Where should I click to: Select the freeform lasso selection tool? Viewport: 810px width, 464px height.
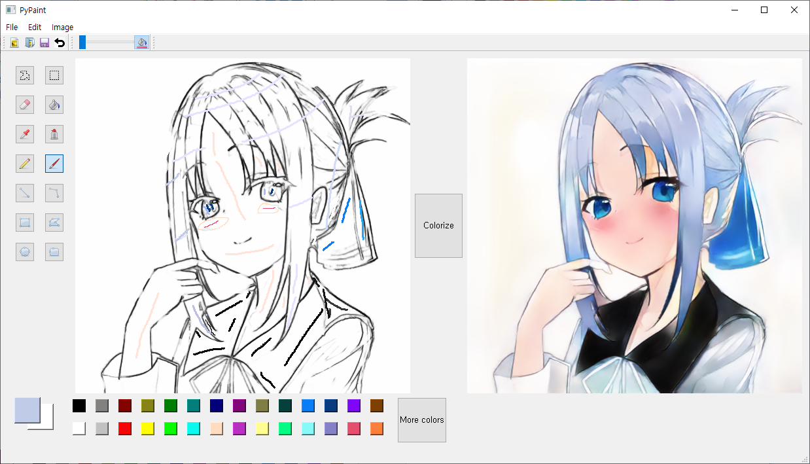[25, 75]
